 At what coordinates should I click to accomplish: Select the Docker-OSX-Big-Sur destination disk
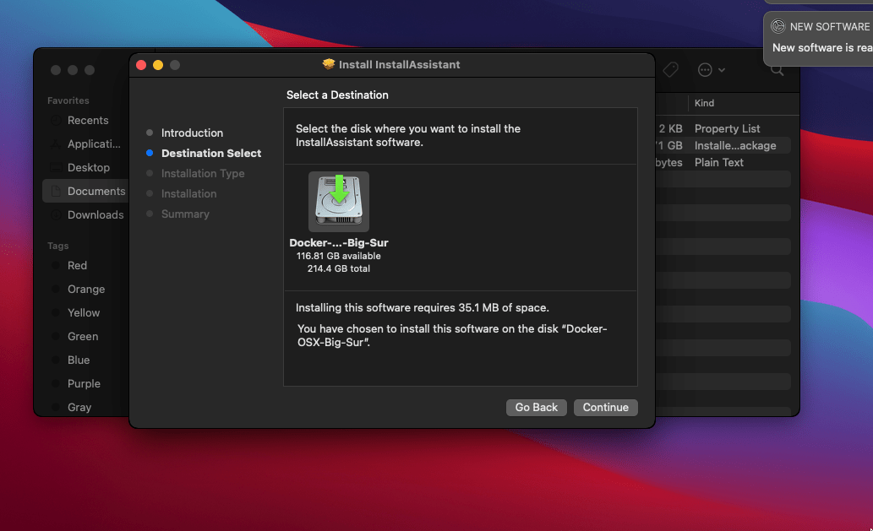click(338, 201)
